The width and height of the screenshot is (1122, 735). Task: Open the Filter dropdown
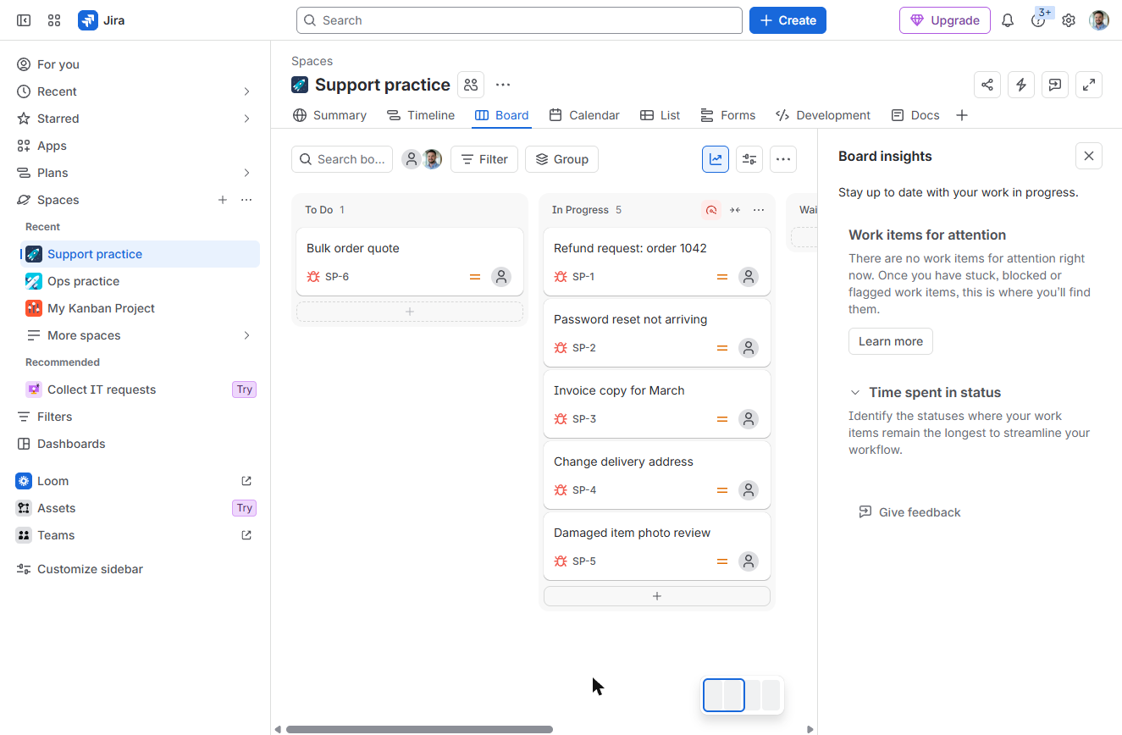(484, 159)
